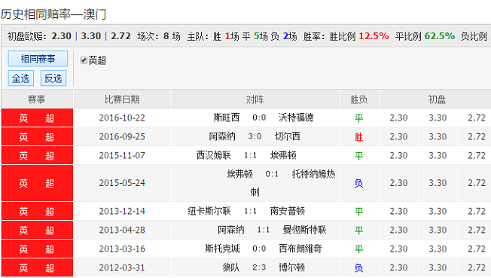
Task: Click the 胜负 column header
Action: pyautogui.click(x=359, y=99)
